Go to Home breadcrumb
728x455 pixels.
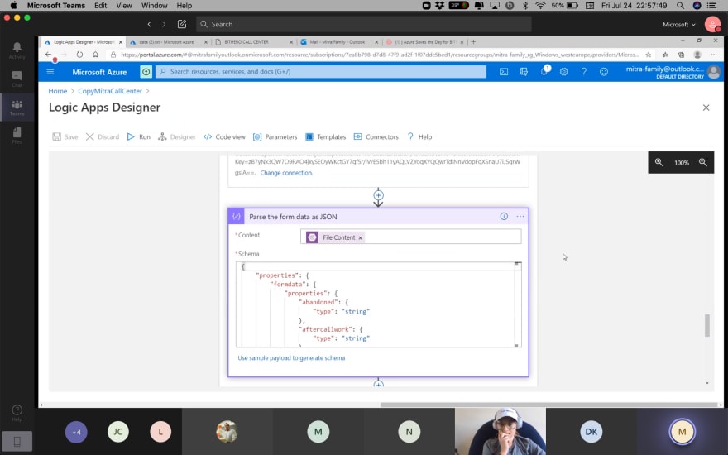pos(58,91)
